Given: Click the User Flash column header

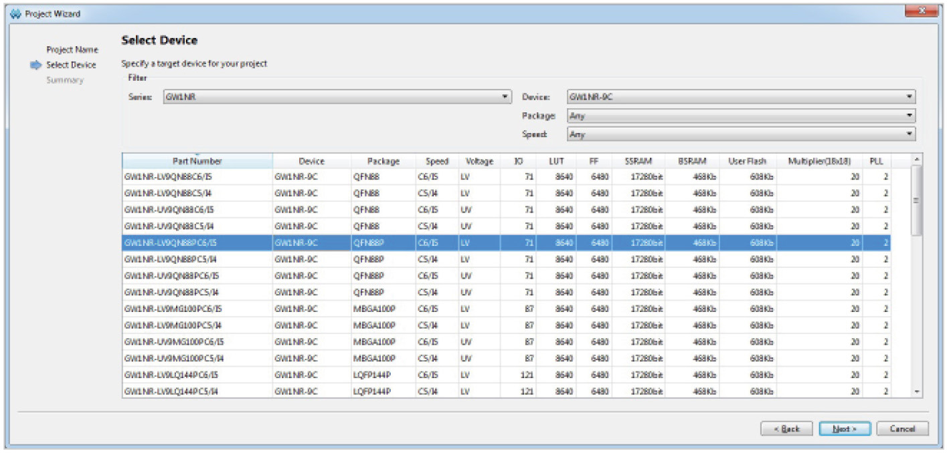Looking at the screenshot, I should click(747, 161).
